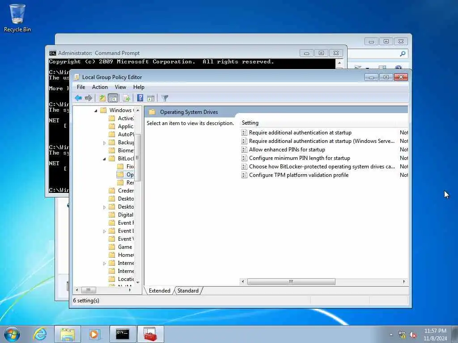Expand the second Desktop folder node arrow
The image size is (458, 343).
coord(104,207)
